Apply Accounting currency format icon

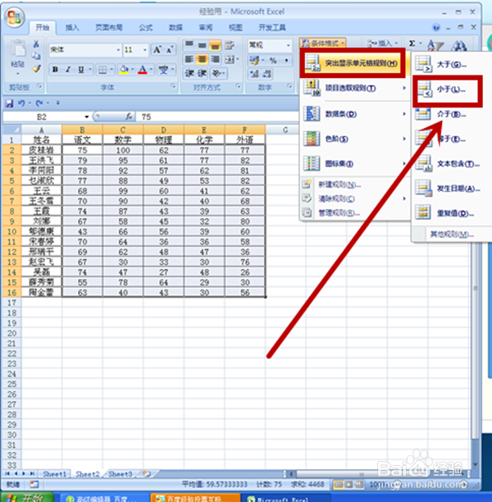(254, 60)
